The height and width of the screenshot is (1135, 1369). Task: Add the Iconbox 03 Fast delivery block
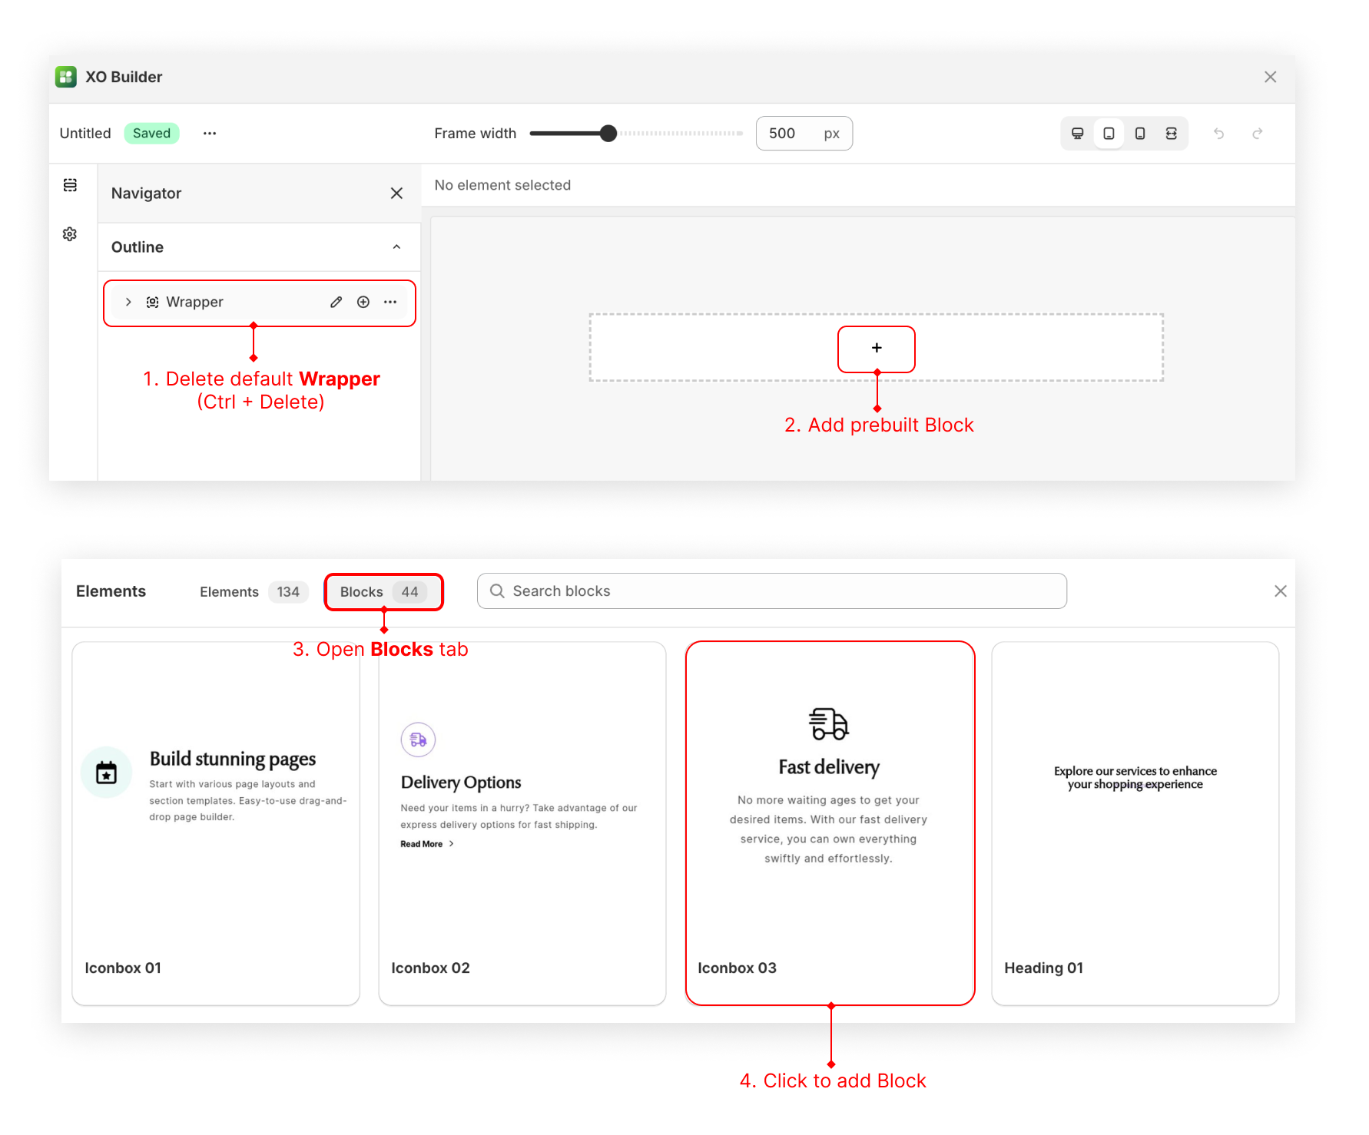[x=830, y=822]
